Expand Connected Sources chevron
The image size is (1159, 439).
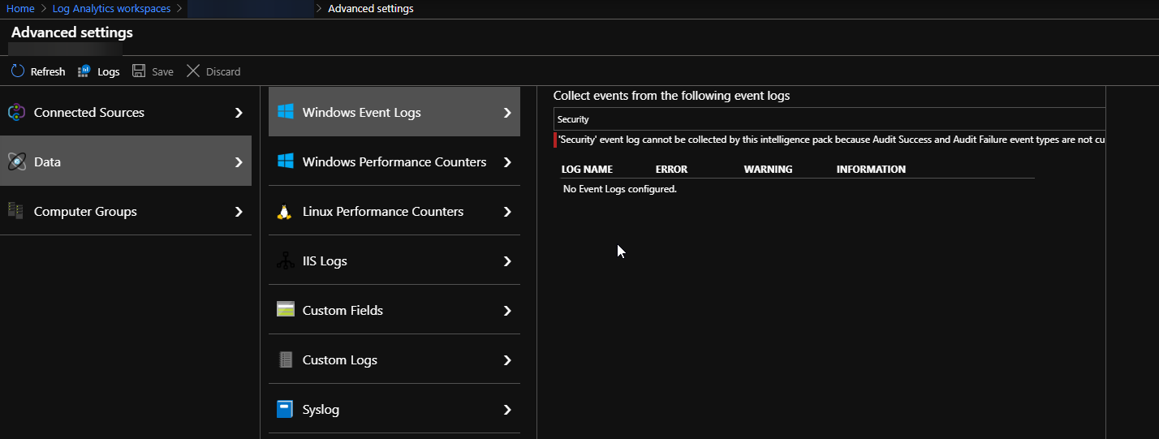pyautogui.click(x=239, y=113)
